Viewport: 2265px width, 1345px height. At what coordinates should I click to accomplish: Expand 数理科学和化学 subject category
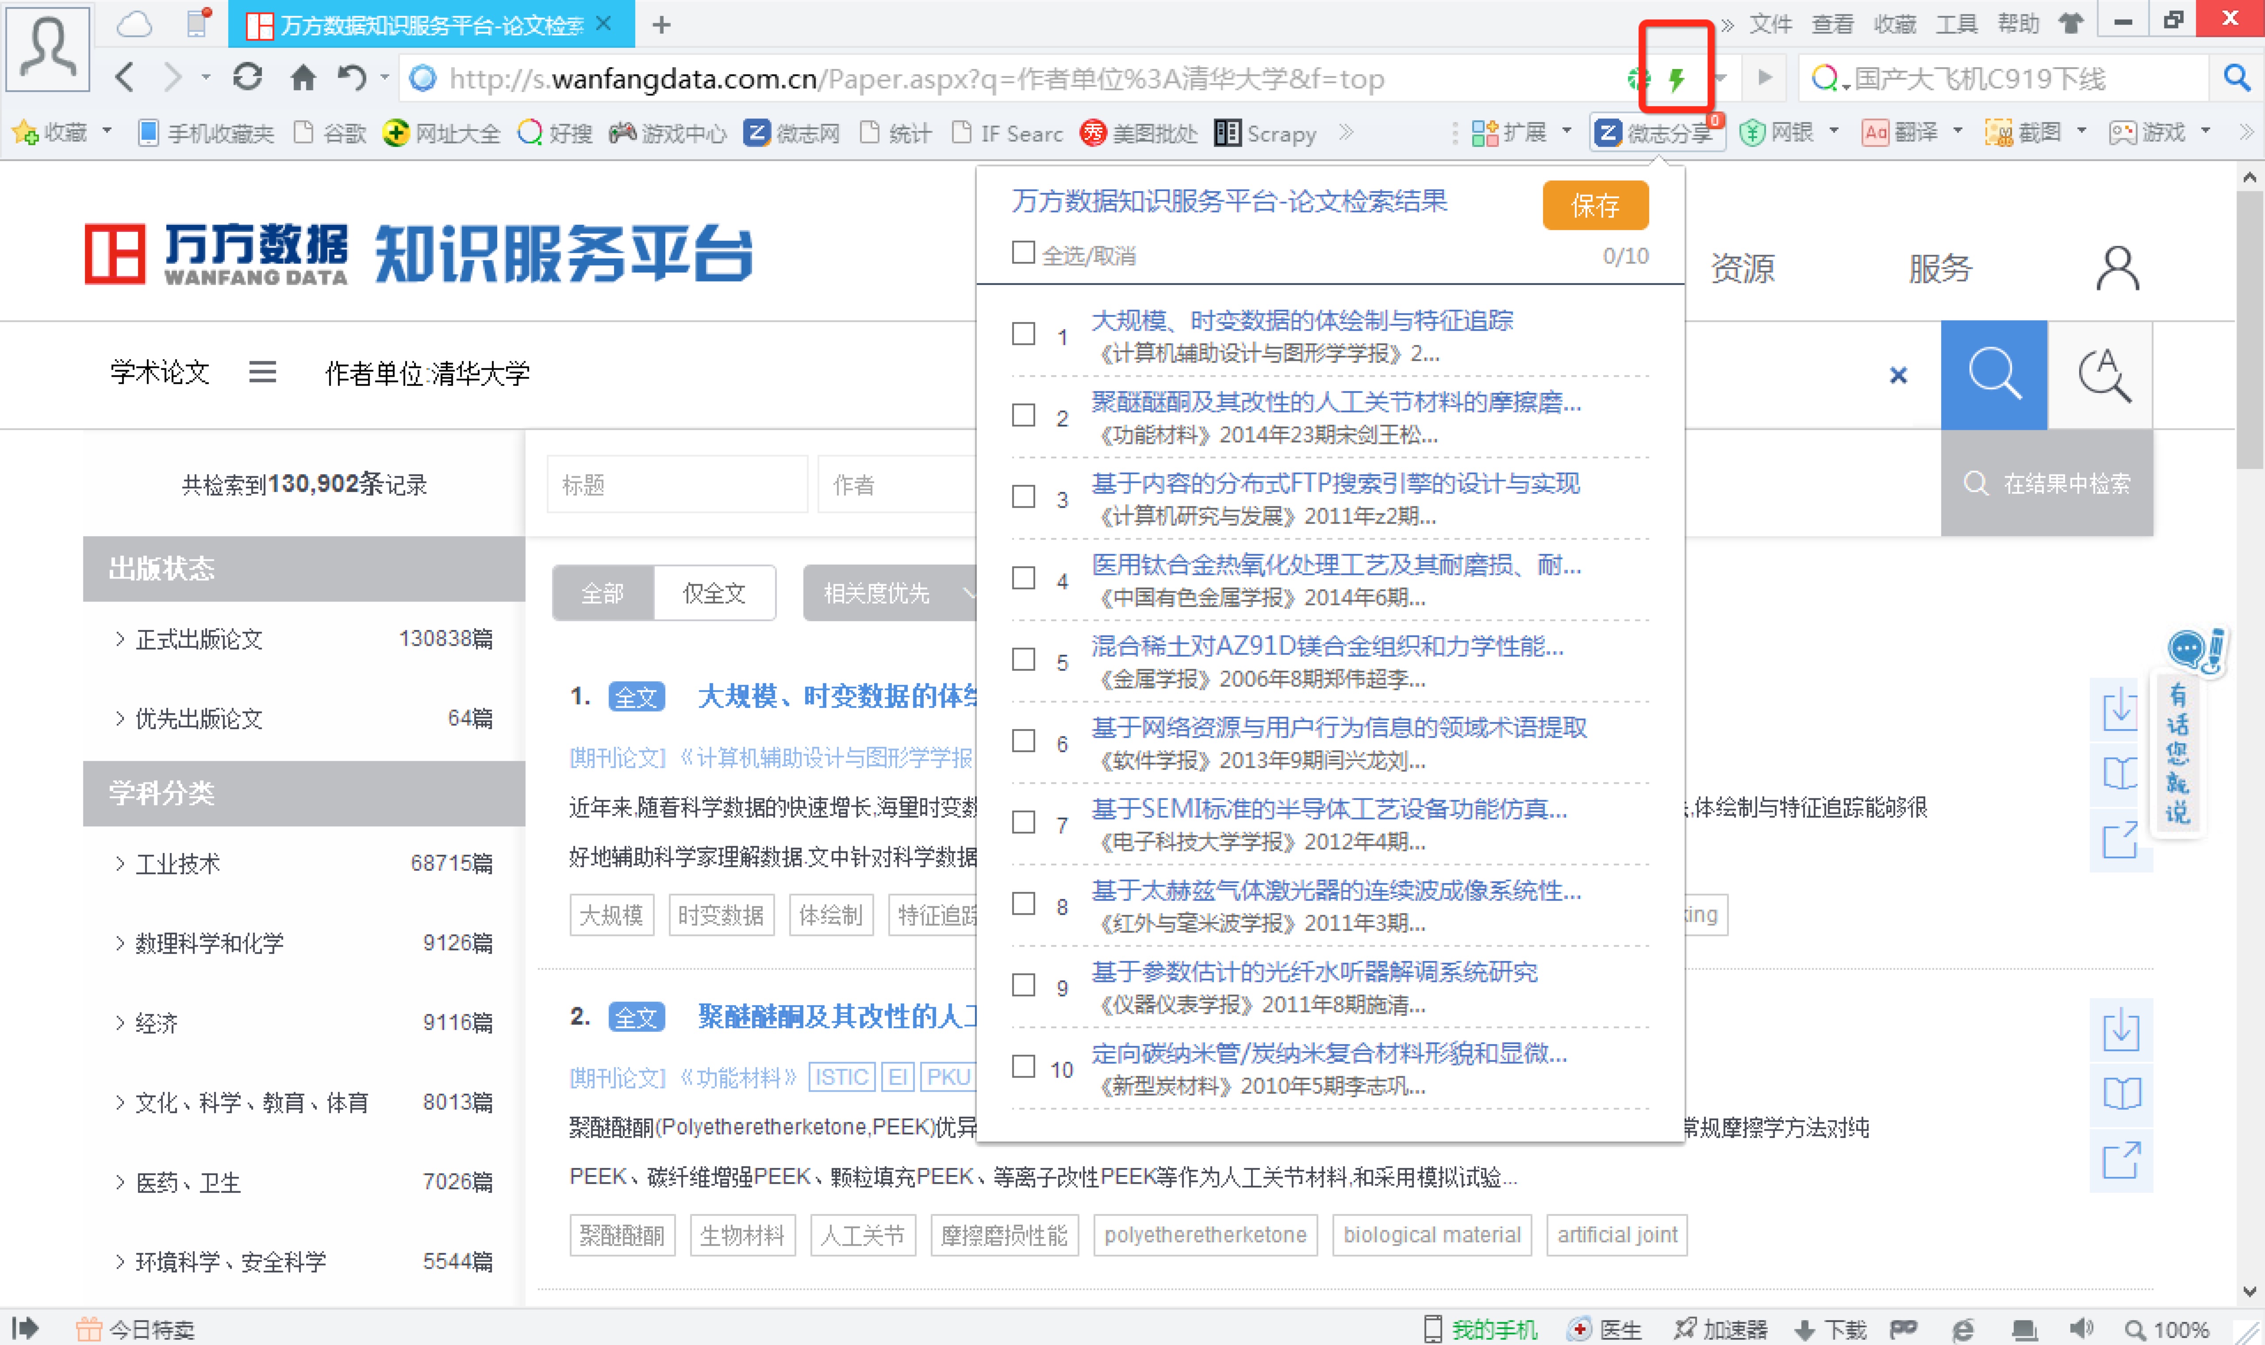(x=119, y=944)
